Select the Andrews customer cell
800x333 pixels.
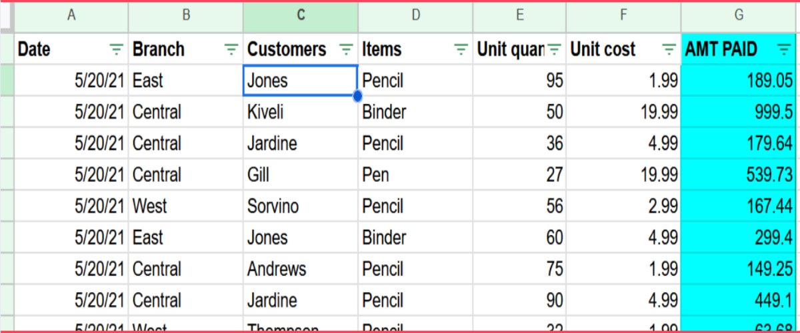point(300,268)
